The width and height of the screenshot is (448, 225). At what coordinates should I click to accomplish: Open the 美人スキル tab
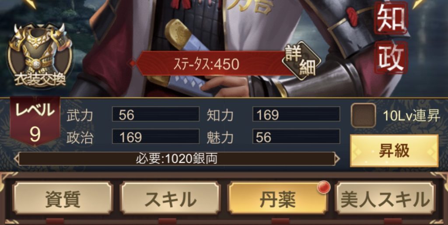click(x=385, y=198)
